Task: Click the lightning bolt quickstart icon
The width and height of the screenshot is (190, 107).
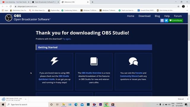Action: pyautogui.click(x=54, y=61)
